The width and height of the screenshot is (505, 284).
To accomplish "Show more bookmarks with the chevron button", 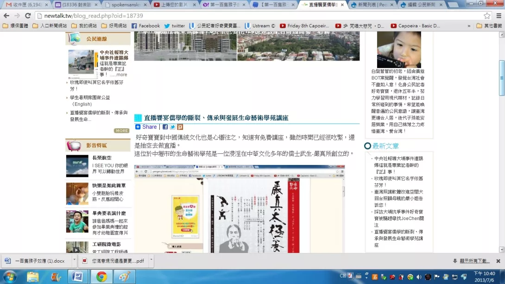I will pos(469,26).
